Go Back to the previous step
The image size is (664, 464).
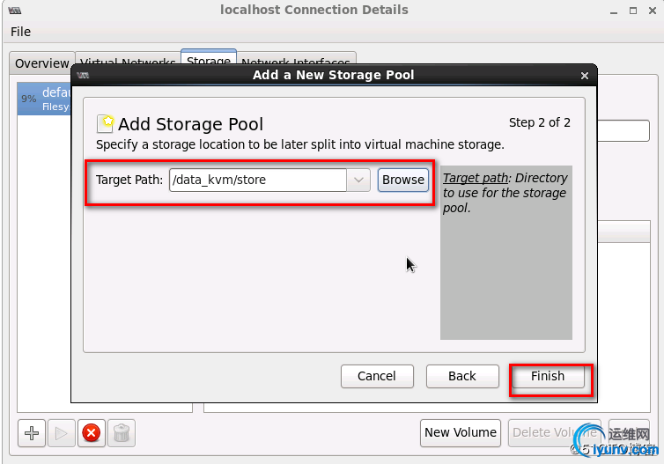coord(462,376)
